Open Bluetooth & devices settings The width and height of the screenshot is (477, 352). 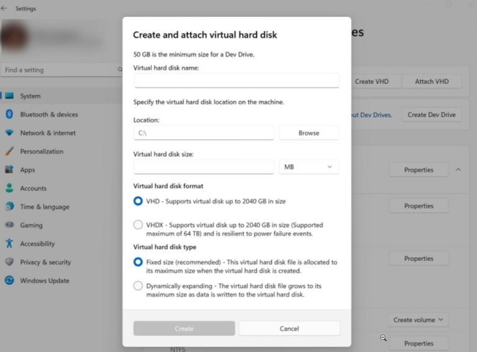(61, 114)
